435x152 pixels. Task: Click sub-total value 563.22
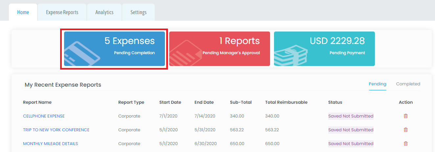click(x=237, y=130)
